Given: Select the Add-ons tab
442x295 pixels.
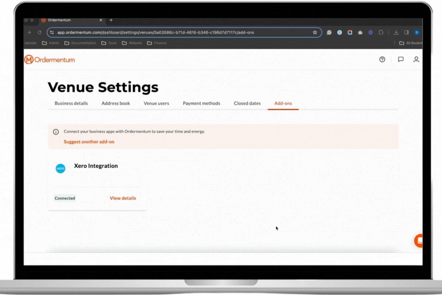Looking at the screenshot, I should (x=283, y=103).
